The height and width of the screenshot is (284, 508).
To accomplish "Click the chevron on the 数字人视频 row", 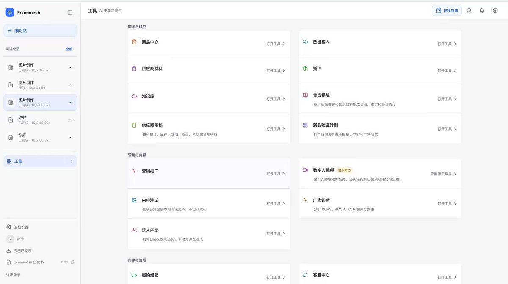I will [455, 174].
